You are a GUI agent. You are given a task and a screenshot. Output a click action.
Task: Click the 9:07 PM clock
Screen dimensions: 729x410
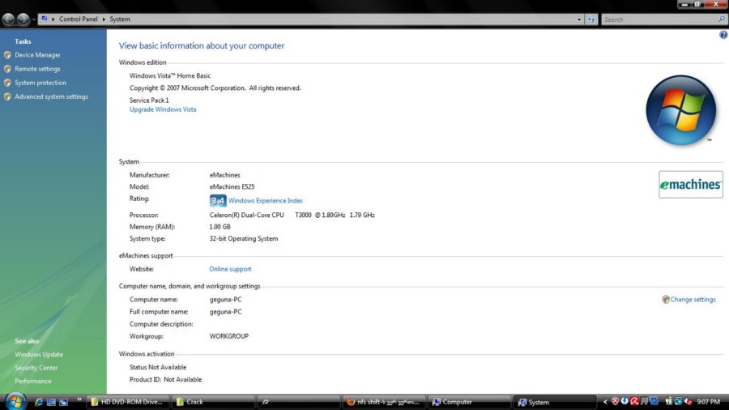click(x=708, y=402)
